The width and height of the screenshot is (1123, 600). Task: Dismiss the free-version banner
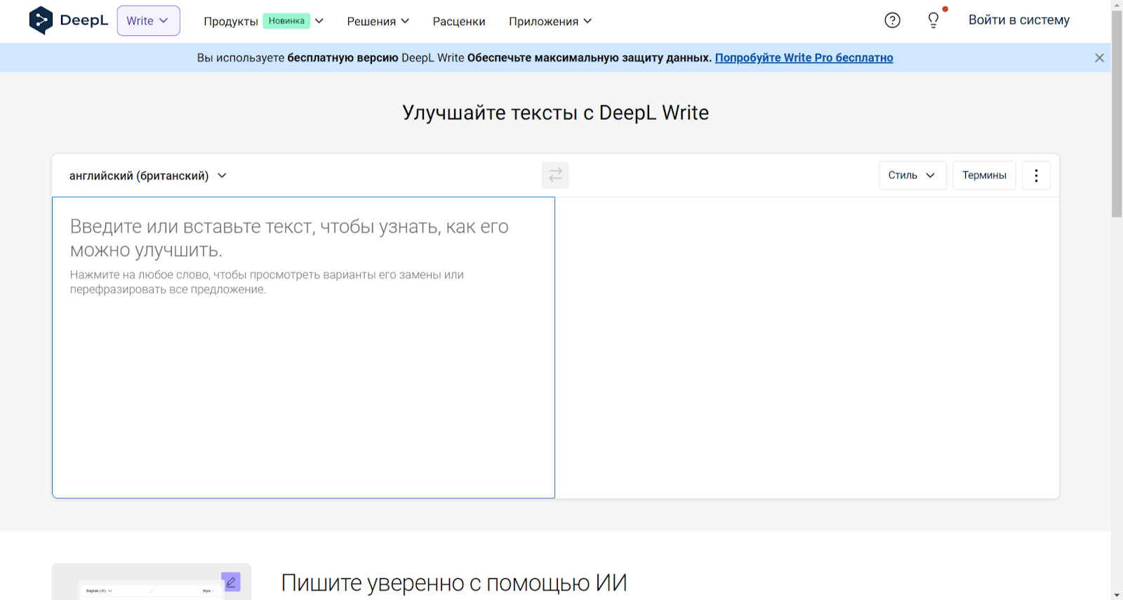coord(1099,58)
